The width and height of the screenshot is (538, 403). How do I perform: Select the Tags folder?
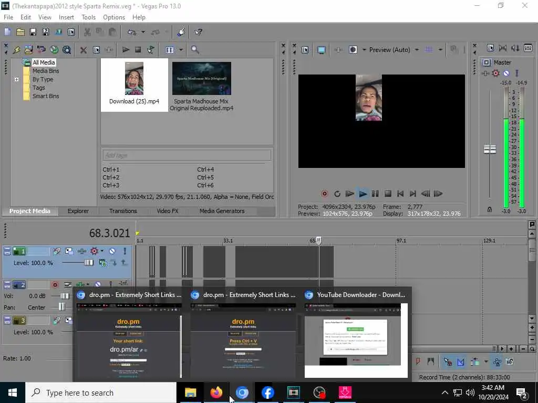coord(39,88)
